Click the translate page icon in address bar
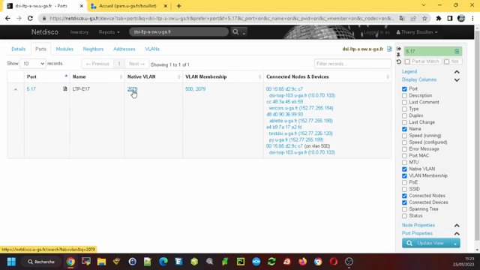Viewport: 480px width, 270px height. coord(402,18)
